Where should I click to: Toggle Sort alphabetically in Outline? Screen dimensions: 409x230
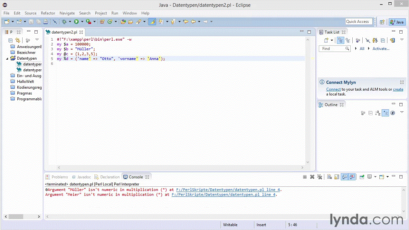coord(378,113)
